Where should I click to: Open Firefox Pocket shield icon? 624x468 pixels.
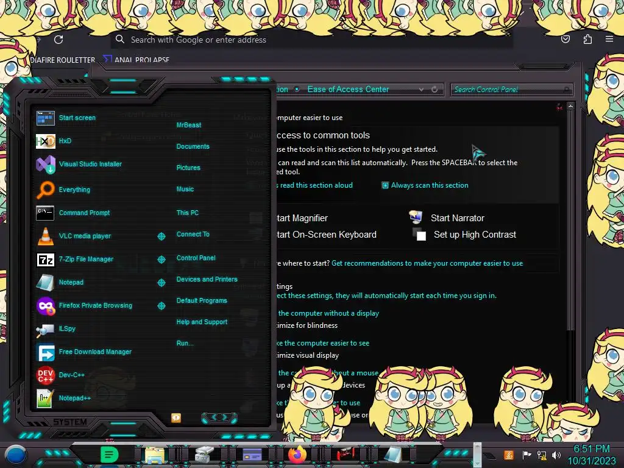565,39
